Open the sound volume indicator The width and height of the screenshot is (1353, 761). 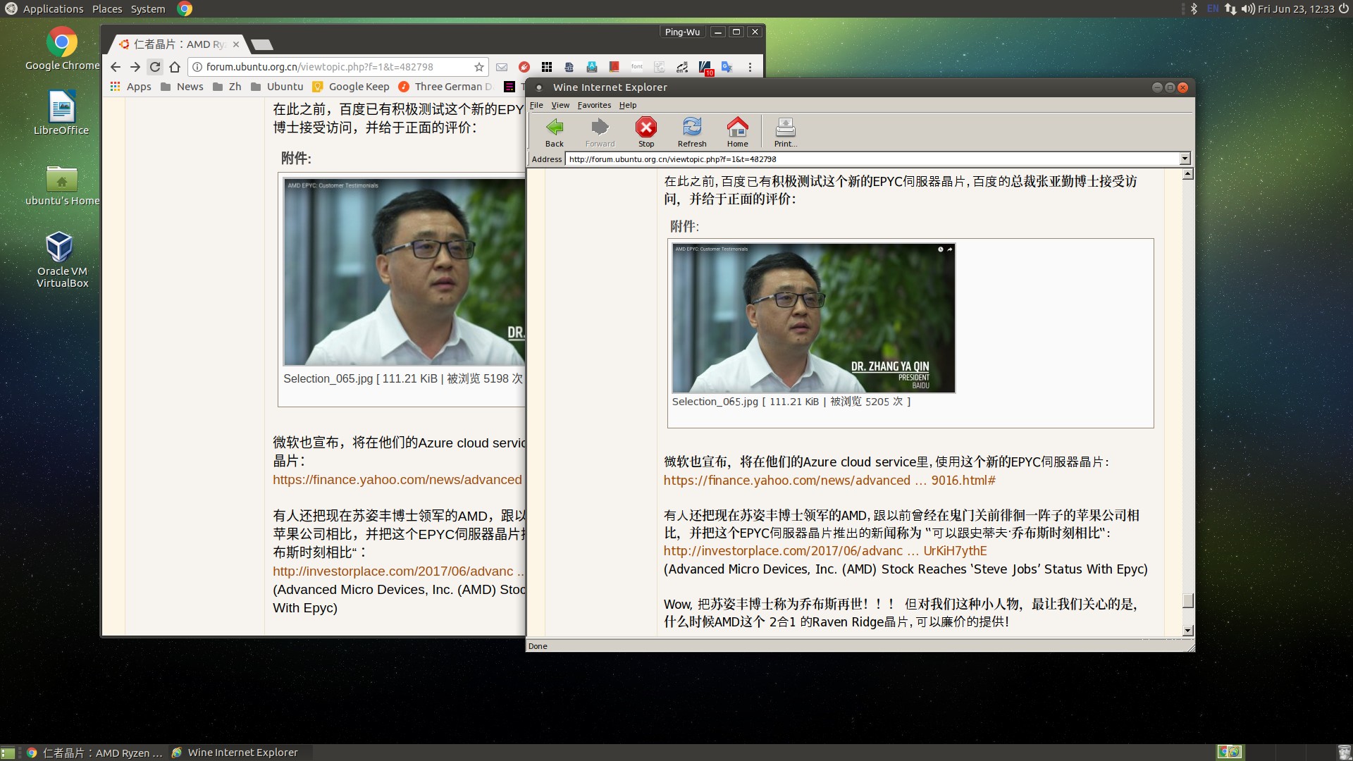click(x=1248, y=9)
